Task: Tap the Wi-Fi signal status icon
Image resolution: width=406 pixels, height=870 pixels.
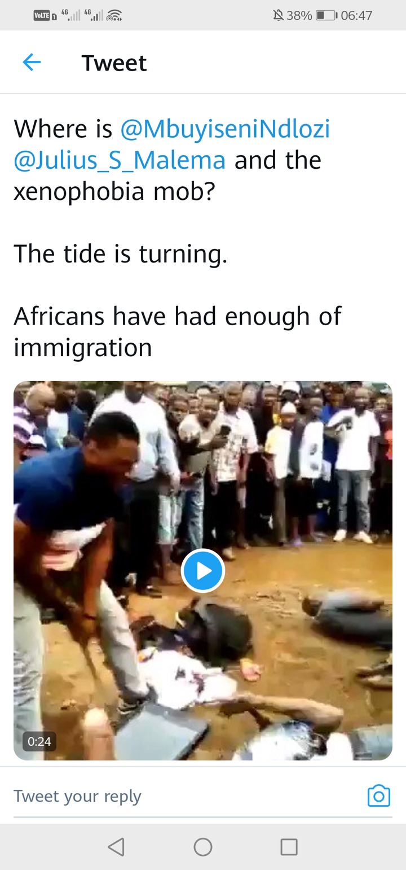Action: [x=115, y=15]
